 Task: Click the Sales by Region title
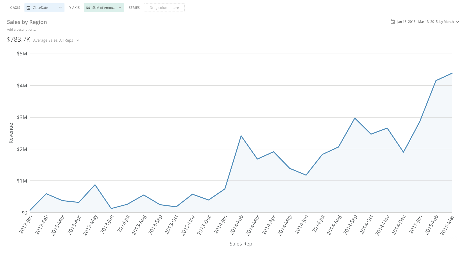[27, 22]
